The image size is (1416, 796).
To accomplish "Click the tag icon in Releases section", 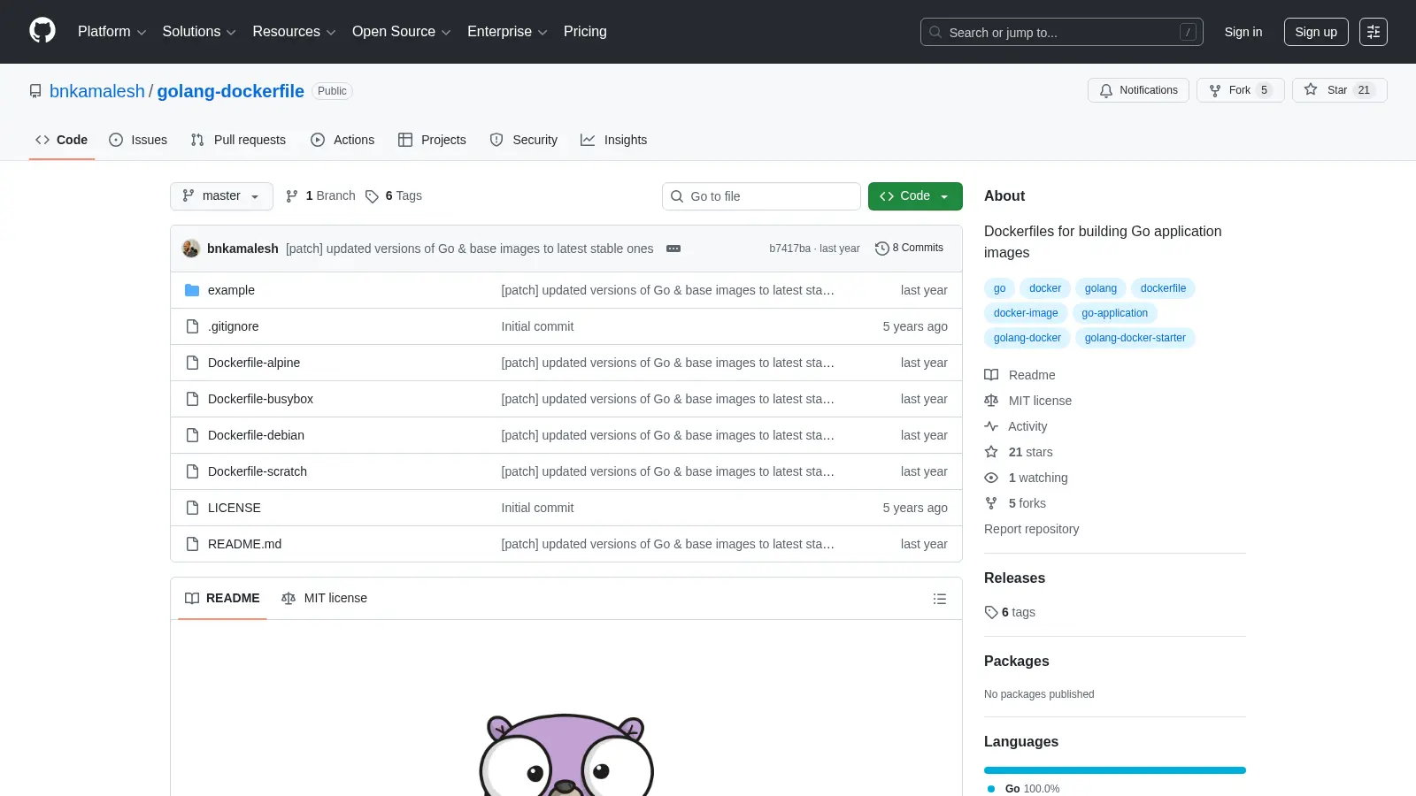I will (991, 612).
